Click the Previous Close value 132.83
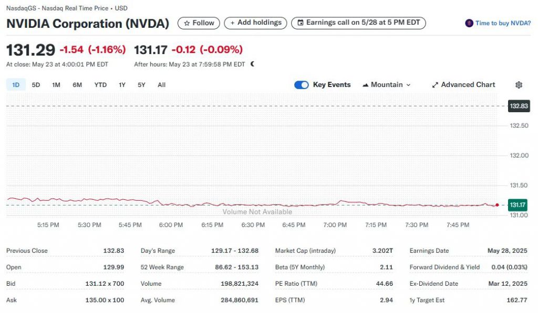Image resolution: width=538 pixels, height=313 pixels. pyautogui.click(x=113, y=251)
